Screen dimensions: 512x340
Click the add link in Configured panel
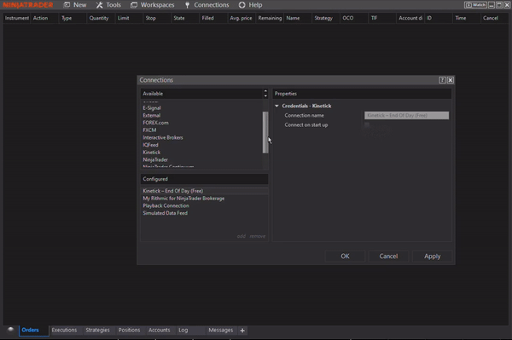241,236
